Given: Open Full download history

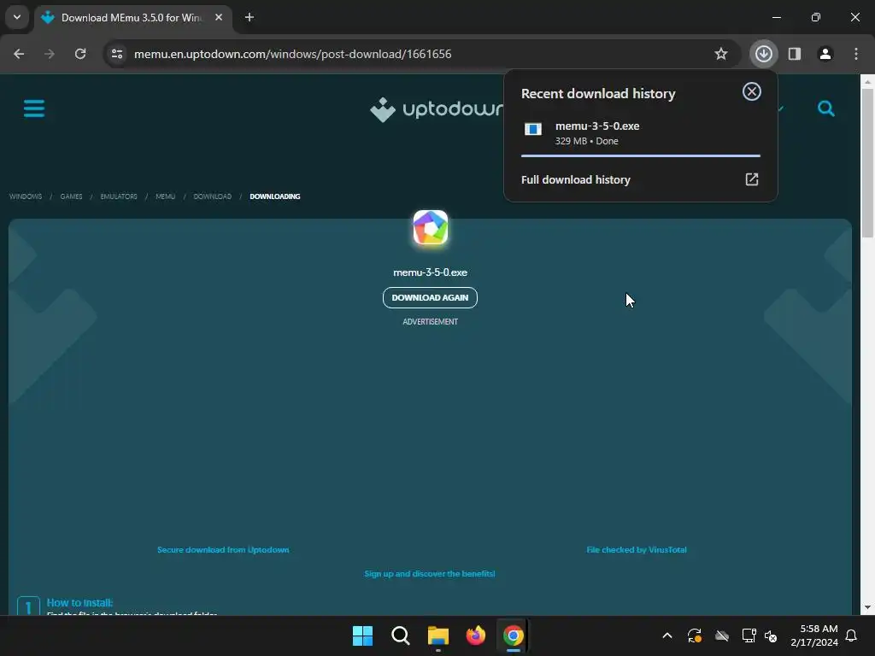Looking at the screenshot, I should (640, 179).
